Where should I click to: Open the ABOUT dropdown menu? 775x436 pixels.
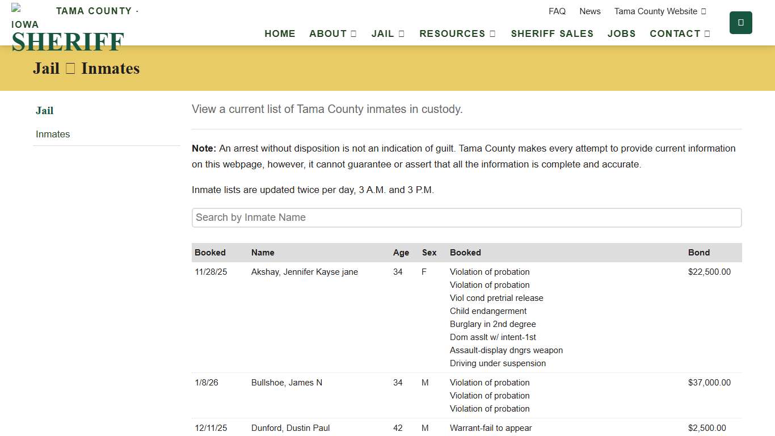(332, 33)
